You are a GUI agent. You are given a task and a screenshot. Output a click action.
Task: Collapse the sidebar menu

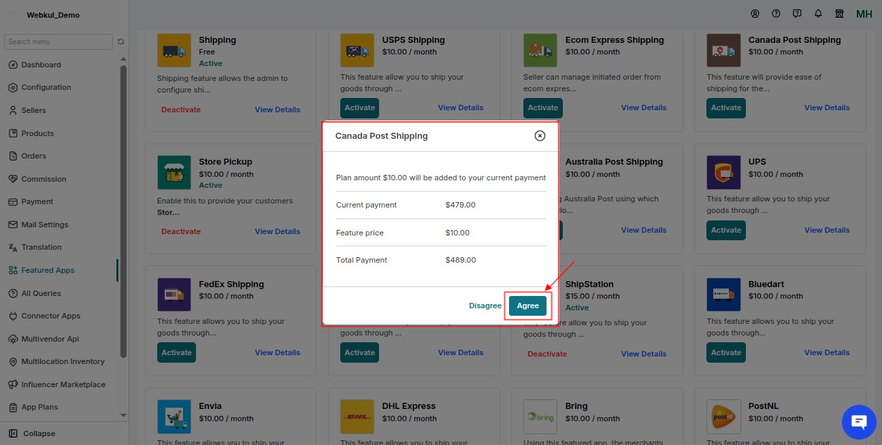coord(32,433)
